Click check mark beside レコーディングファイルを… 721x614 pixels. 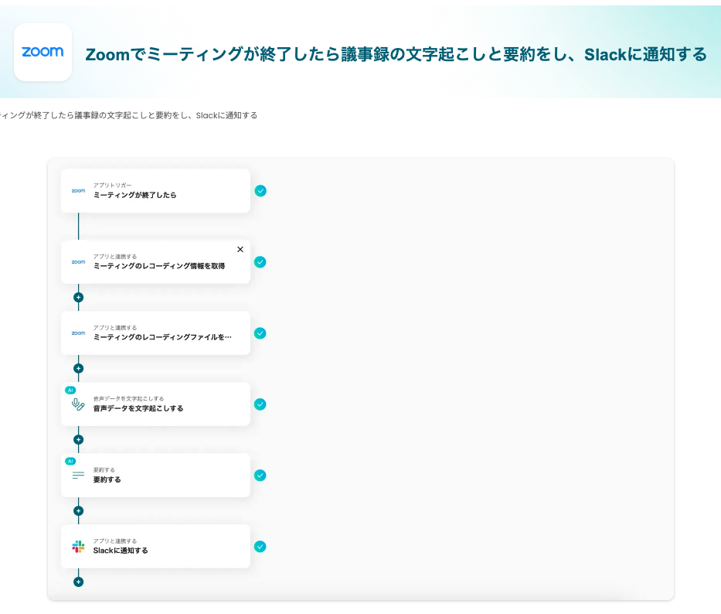(x=260, y=333)
